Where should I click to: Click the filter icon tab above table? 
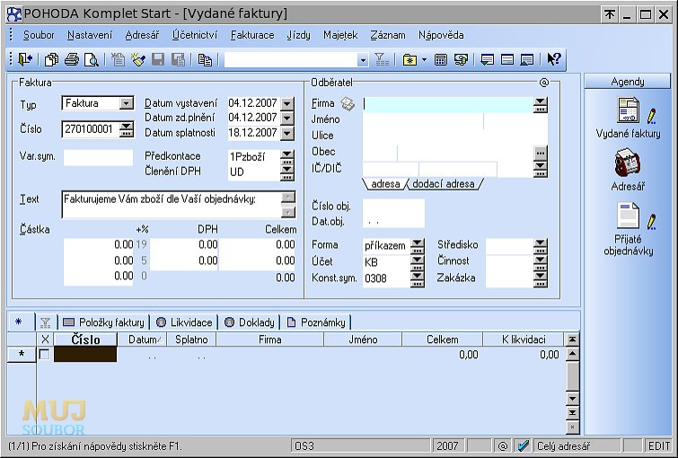pyautogui.click(x=46, y=322)
